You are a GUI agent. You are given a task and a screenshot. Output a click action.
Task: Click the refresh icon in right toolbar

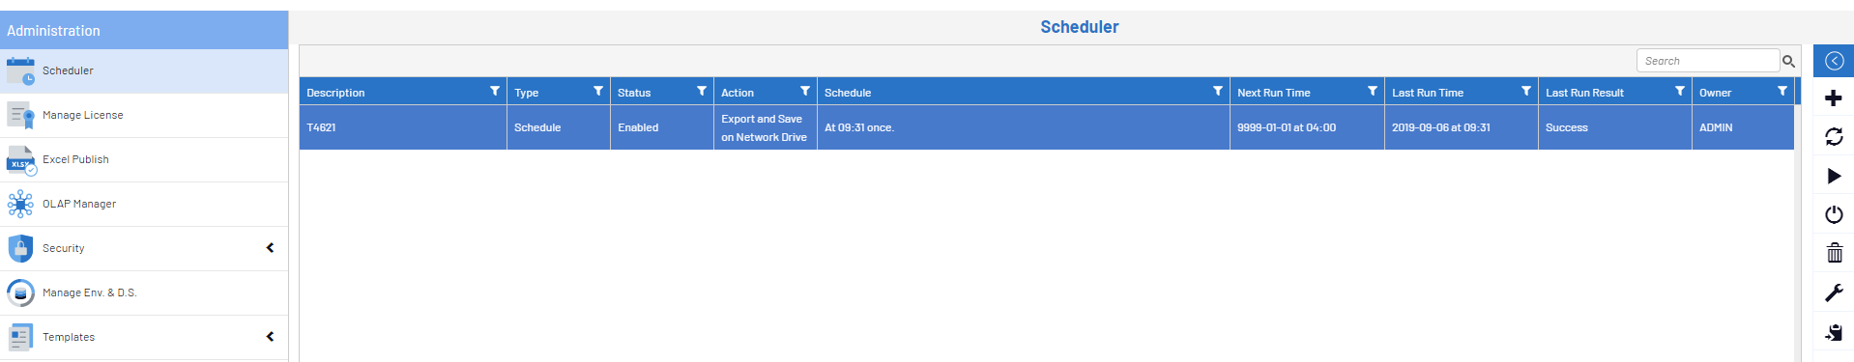point(1833,137)
